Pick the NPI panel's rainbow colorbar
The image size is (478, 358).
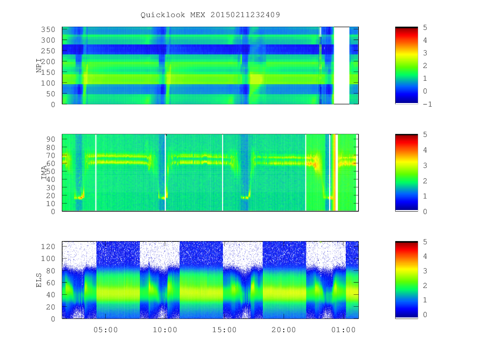406,66
